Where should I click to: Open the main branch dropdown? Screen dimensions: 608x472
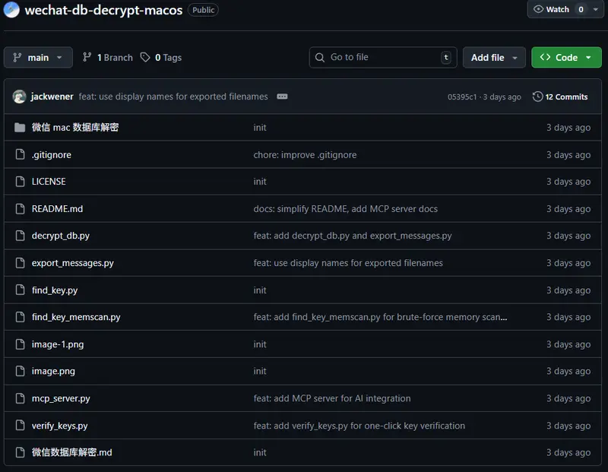(38, 57)
